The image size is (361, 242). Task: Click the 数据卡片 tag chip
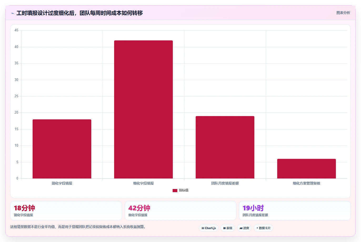pos(263,228)
